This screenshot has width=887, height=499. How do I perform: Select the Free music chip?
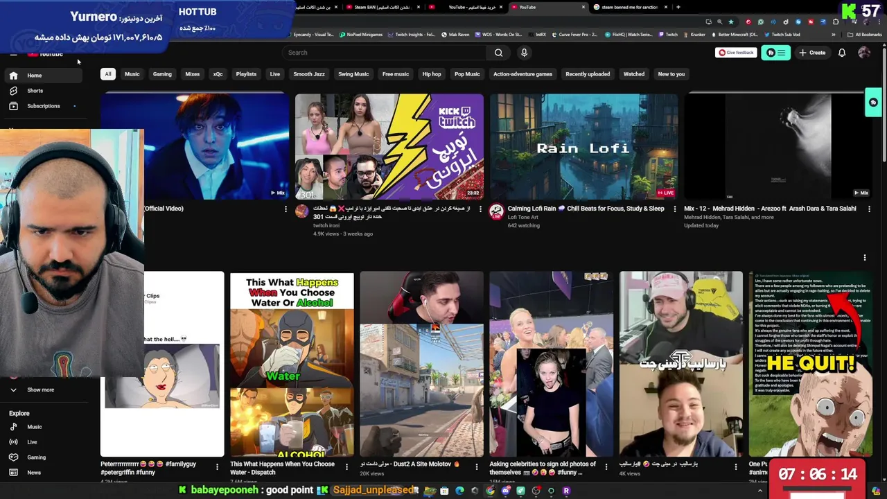tap(396, 74)
